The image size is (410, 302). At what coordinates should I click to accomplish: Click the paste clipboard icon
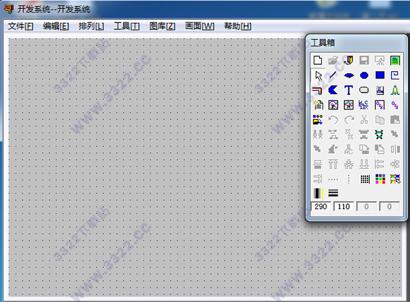395,120
